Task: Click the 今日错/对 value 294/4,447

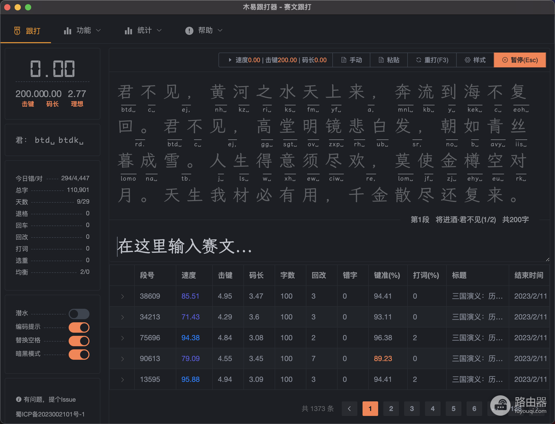Action: 75,178
